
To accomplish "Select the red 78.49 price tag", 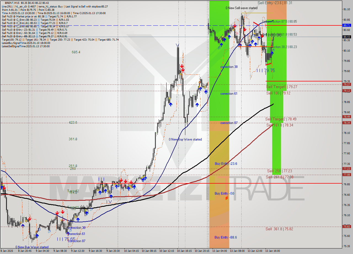I will [347, 117].
